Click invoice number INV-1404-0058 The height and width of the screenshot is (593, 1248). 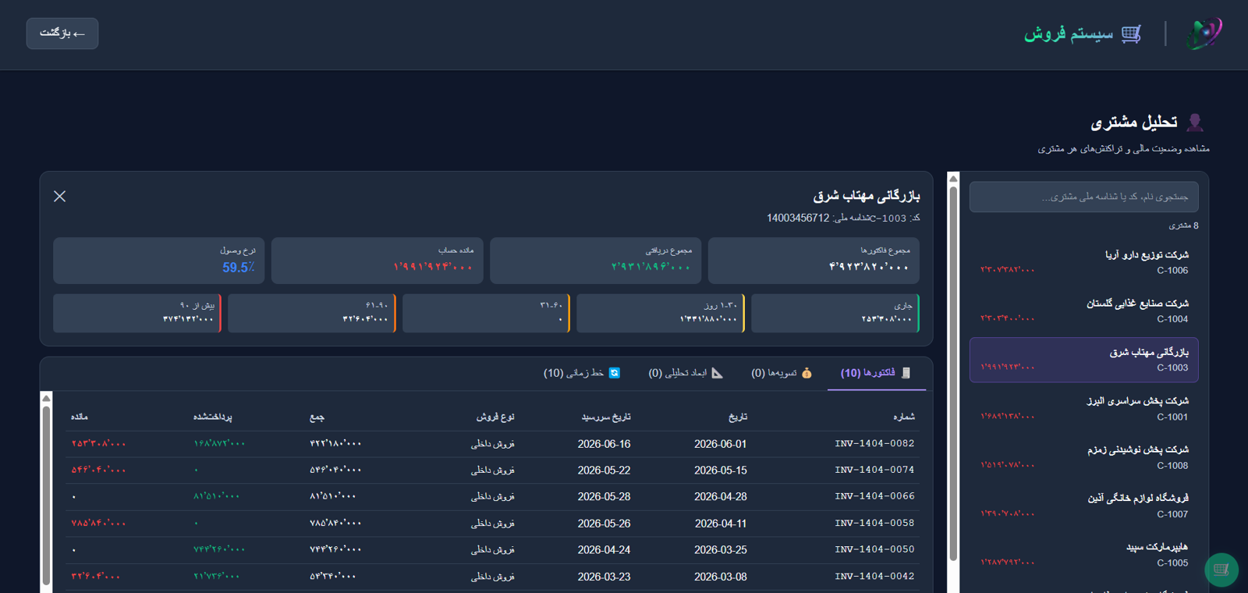click(x=874, y=523)
